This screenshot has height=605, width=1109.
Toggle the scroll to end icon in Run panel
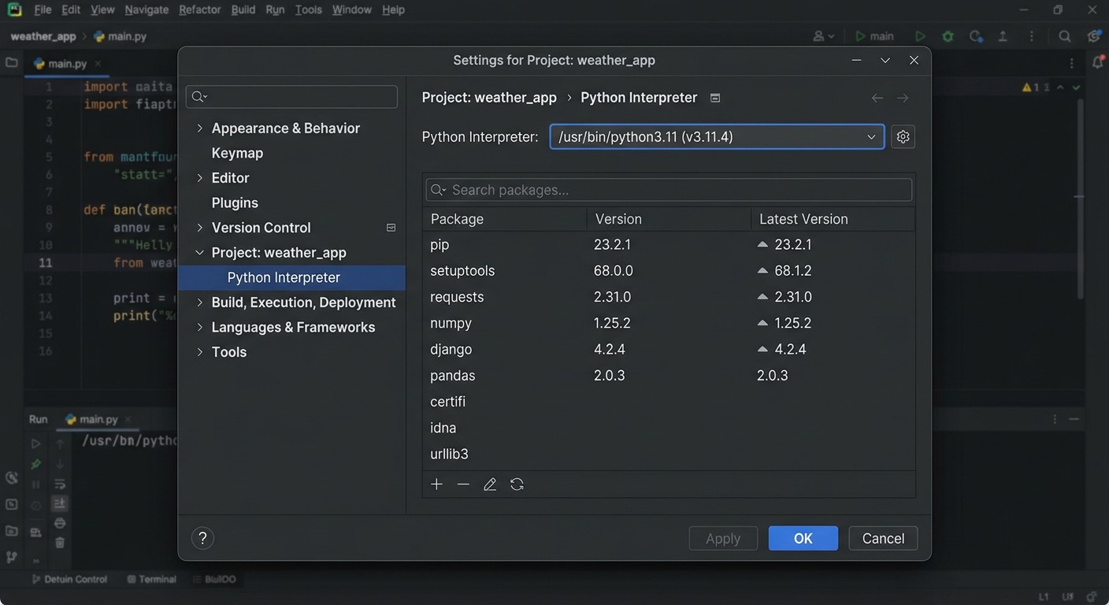click(x=60, y=503)
